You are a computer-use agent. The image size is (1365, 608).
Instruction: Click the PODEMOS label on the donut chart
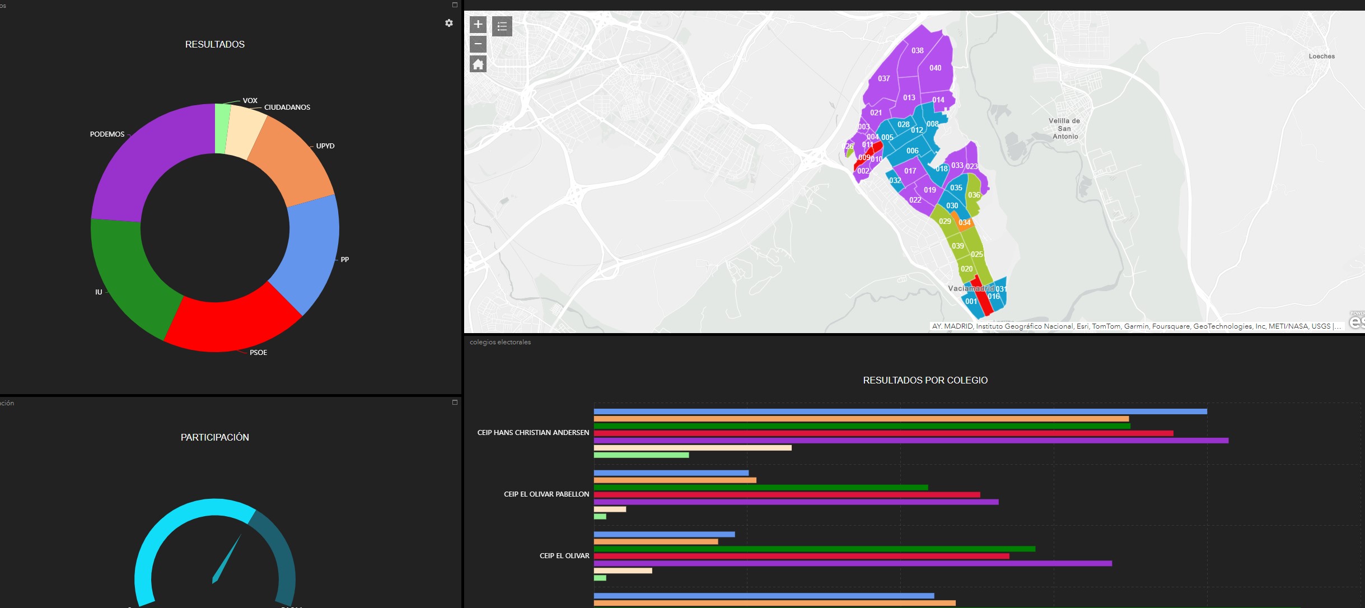[107, 134]
